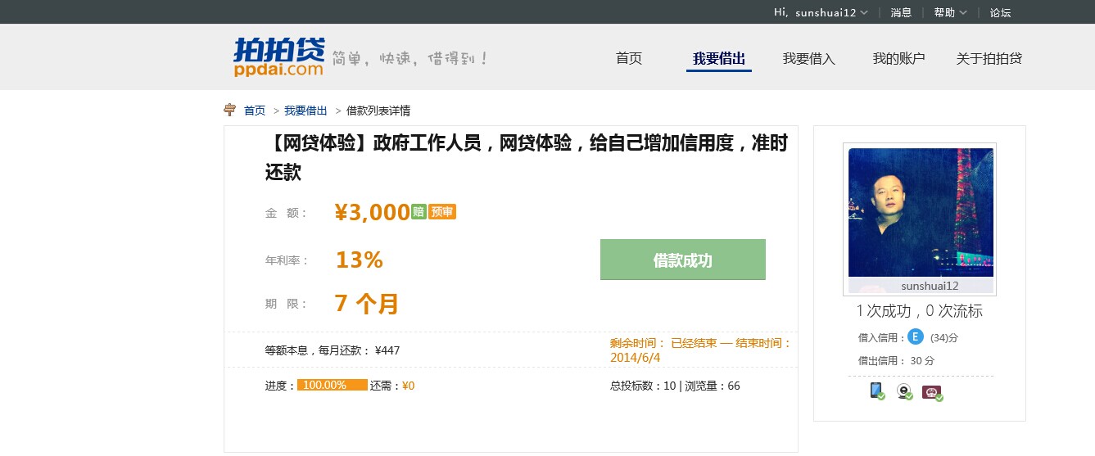Image resolution: width=1095 pixels, height=456 pixels.
Task: Open the 我的账户 navigation tab
Action: (x=898, y=58)
